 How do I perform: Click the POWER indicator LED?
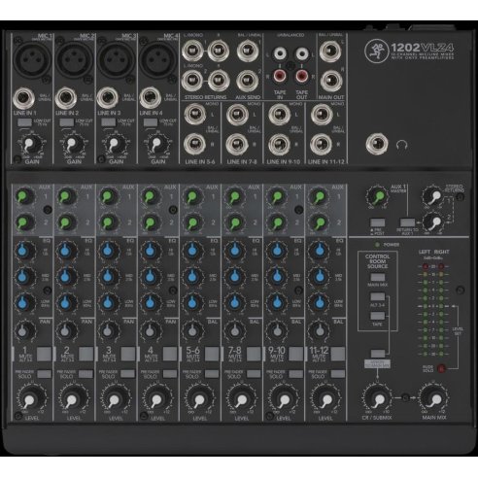click(377, 245)
